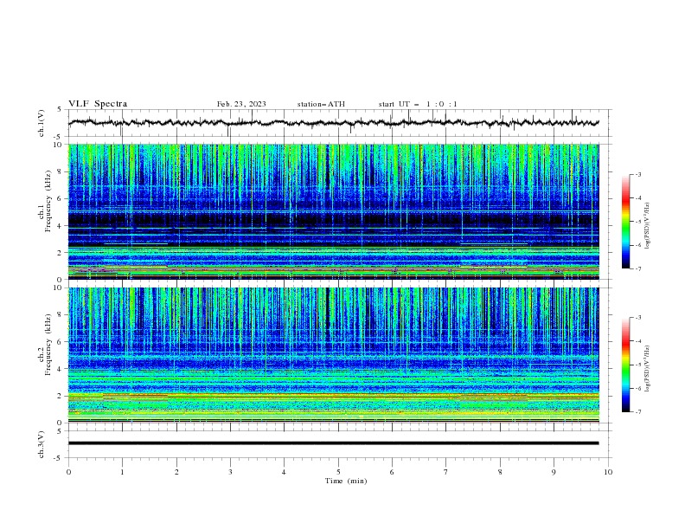The width and height of the screenshot is (685, 530).
Task: Click the ch.2 "Frequency (kHz)" axis label
Action: [x=48, y=345]
